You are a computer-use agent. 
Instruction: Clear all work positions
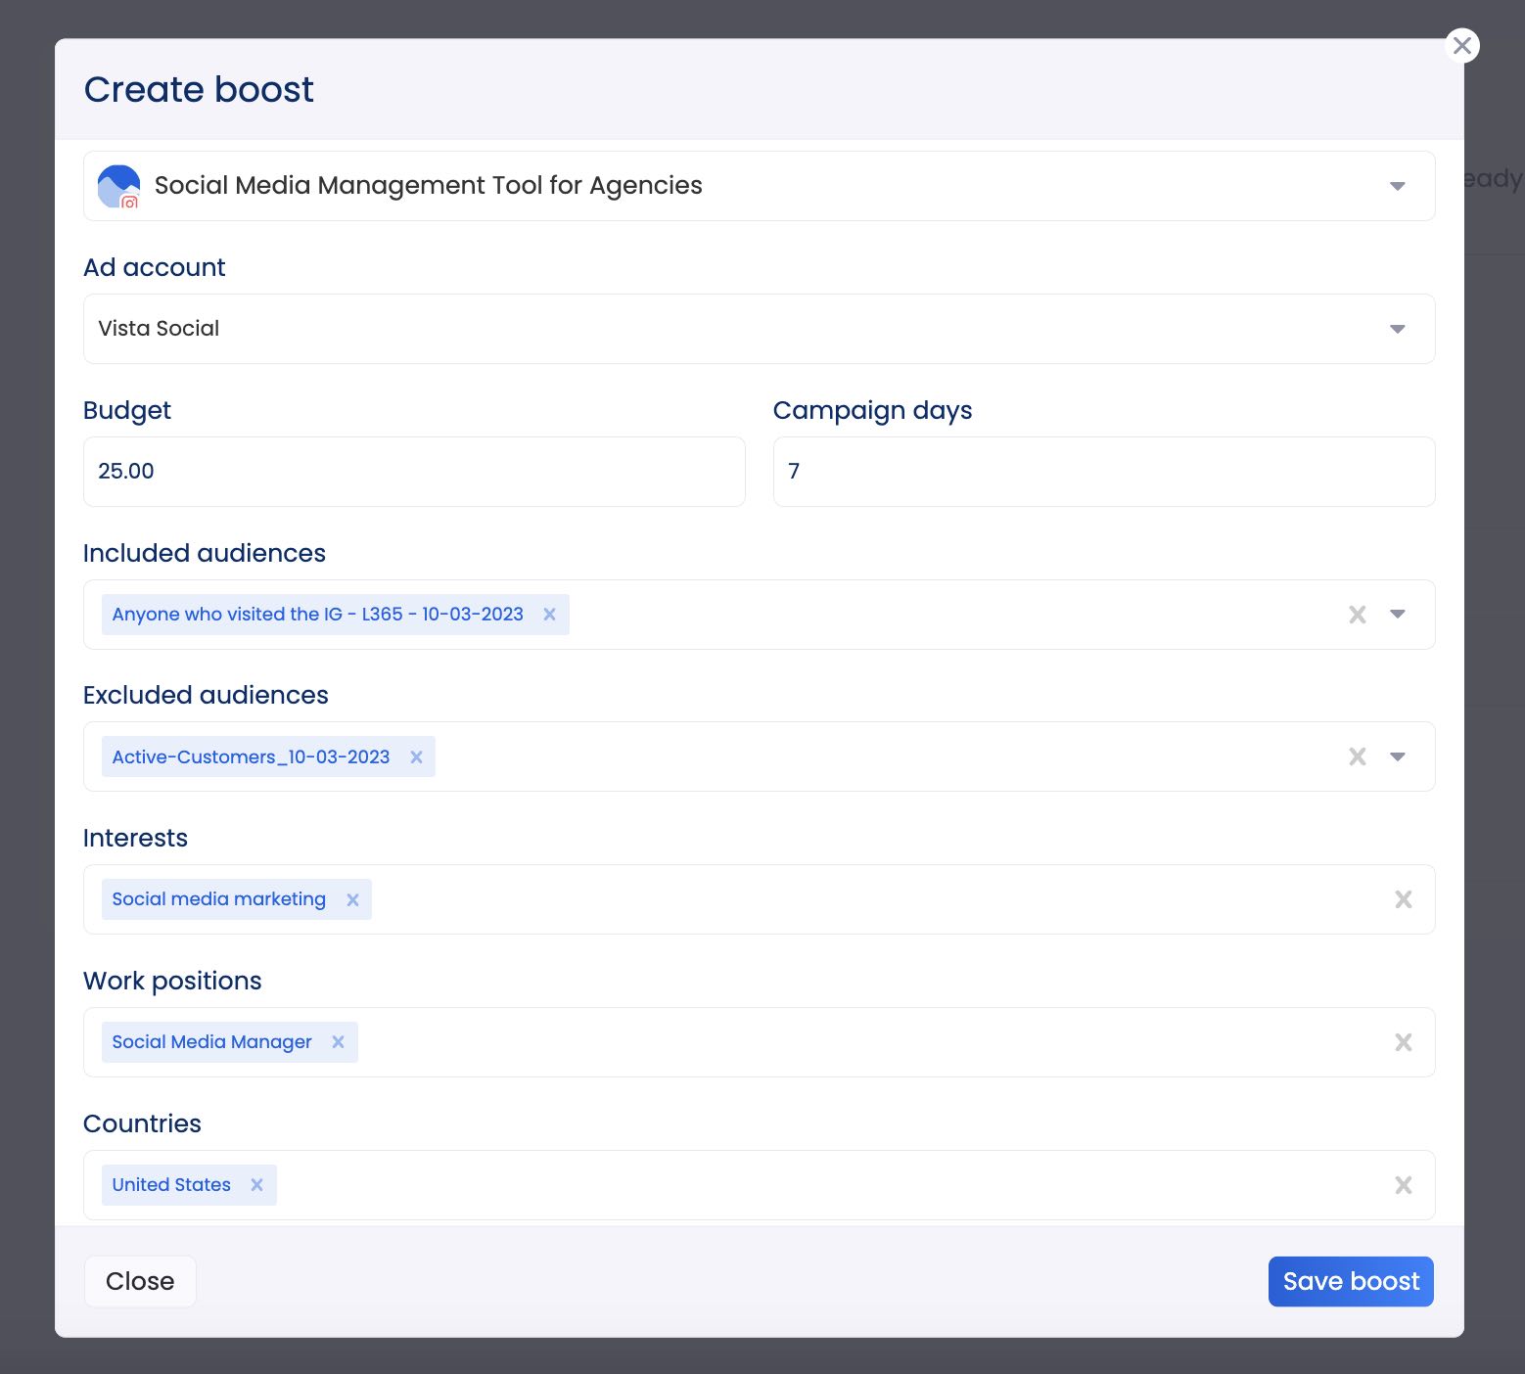click(1403, 1042)
